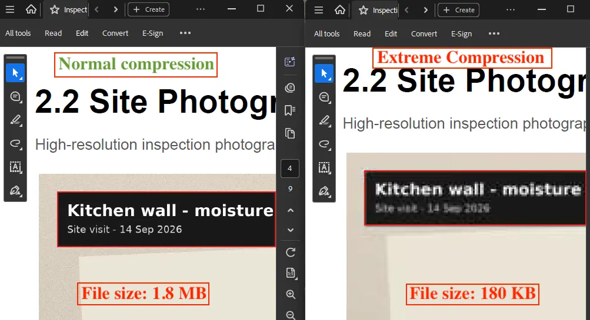Go to previous page up chevron
The width and height of the screenshot is (590, 320).
(x=291, y=210)
